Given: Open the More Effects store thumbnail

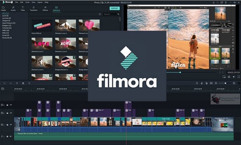Looking at the screenshot, I should pos(42,25).
